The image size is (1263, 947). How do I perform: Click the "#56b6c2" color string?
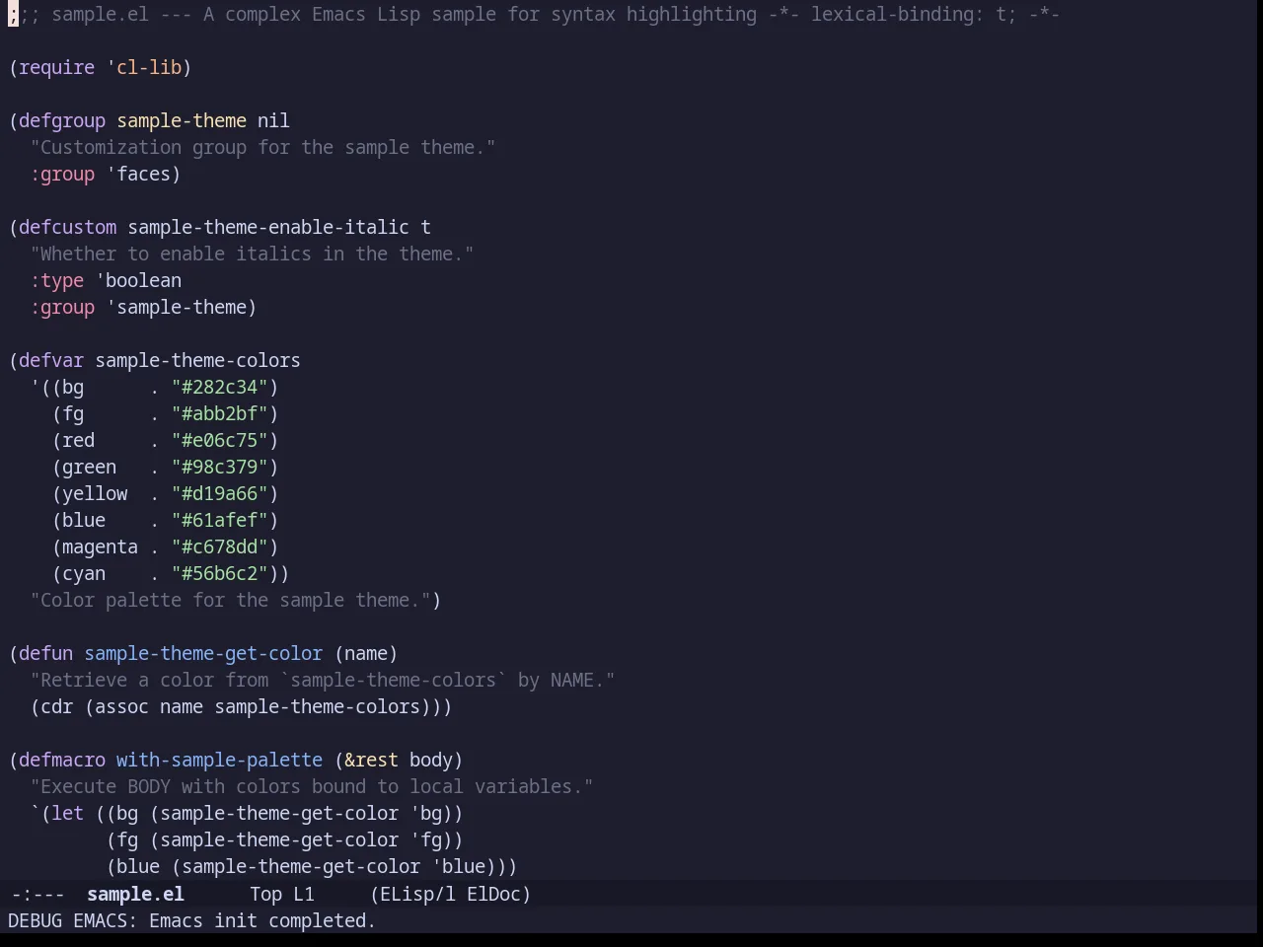pyautogui.click(x=219, y=573)
